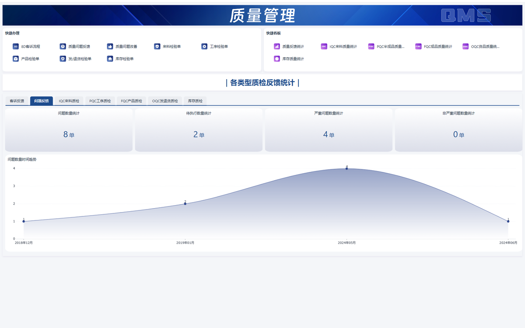
Task: Click the 快捷办理 panel heading
Action: pos(12,33)
